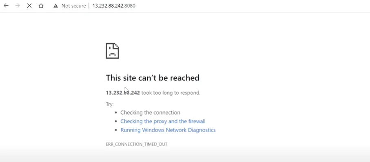
Task: Click bullet beside Checking the proxy entry
Action: pyautogui.click(x=115, y=121)
